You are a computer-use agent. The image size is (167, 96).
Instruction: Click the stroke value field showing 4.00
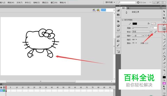pos(154,28)
